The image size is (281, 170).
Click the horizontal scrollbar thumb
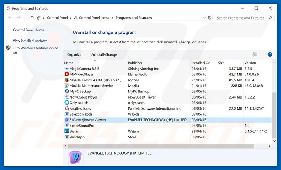point(161,146)
